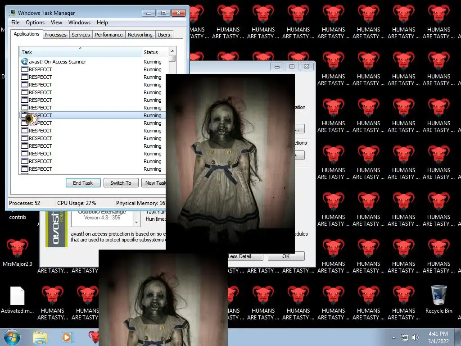Click the End Task button
The width and height of the screenshot is (461, 346).
[x=83, y=183]
